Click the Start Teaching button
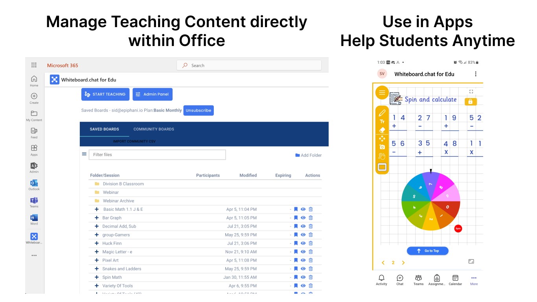 [105, 94]
